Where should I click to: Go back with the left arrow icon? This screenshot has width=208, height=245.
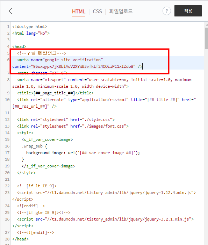pyautogui.click(x=12, y=11)
